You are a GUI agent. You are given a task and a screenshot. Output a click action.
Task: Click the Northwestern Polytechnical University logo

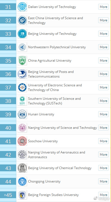pyautogui.click(x=22, y=47)
